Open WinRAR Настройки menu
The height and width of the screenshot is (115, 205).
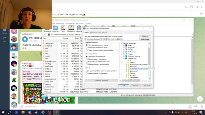click(79, 23)
